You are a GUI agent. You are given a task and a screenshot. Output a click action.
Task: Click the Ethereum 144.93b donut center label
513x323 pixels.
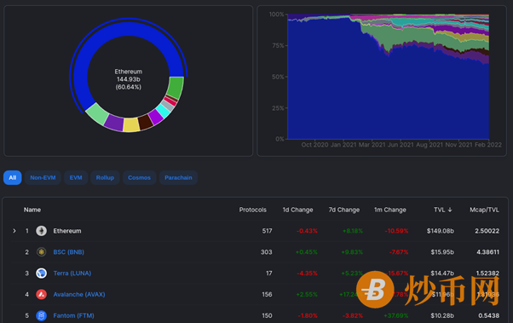128,79
